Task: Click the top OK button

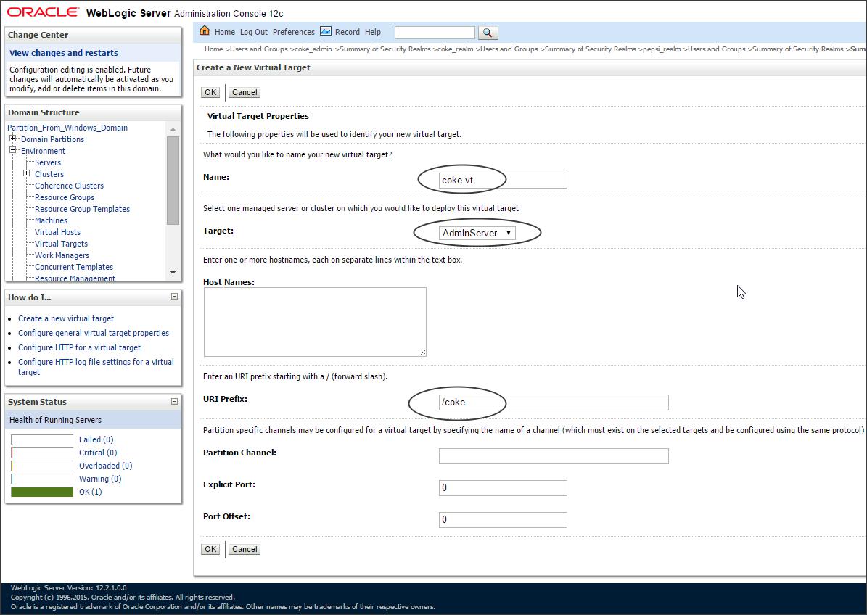Action: click(210, 92)
